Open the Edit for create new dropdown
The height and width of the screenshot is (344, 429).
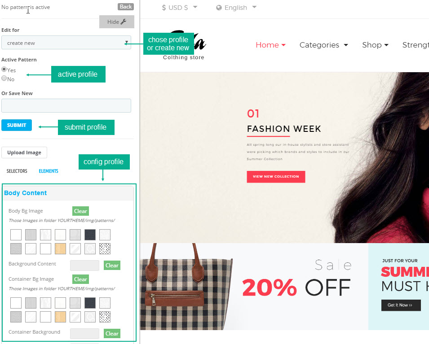coord(66,43)
